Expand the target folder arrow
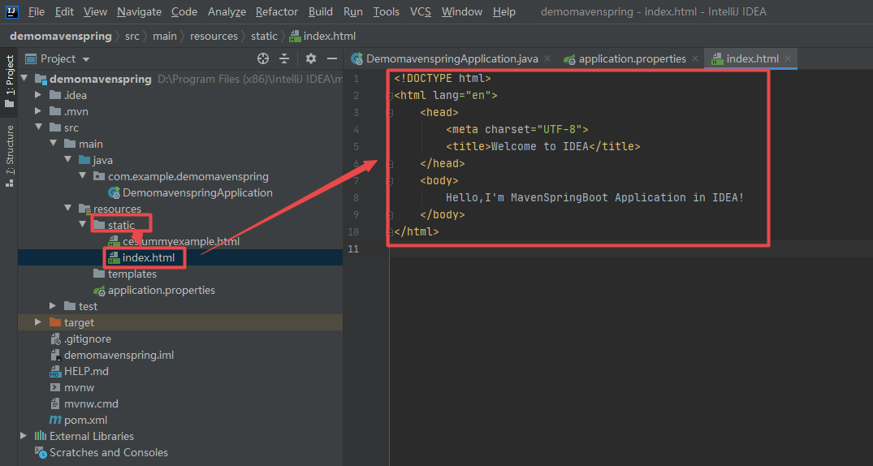 (38, 322)
